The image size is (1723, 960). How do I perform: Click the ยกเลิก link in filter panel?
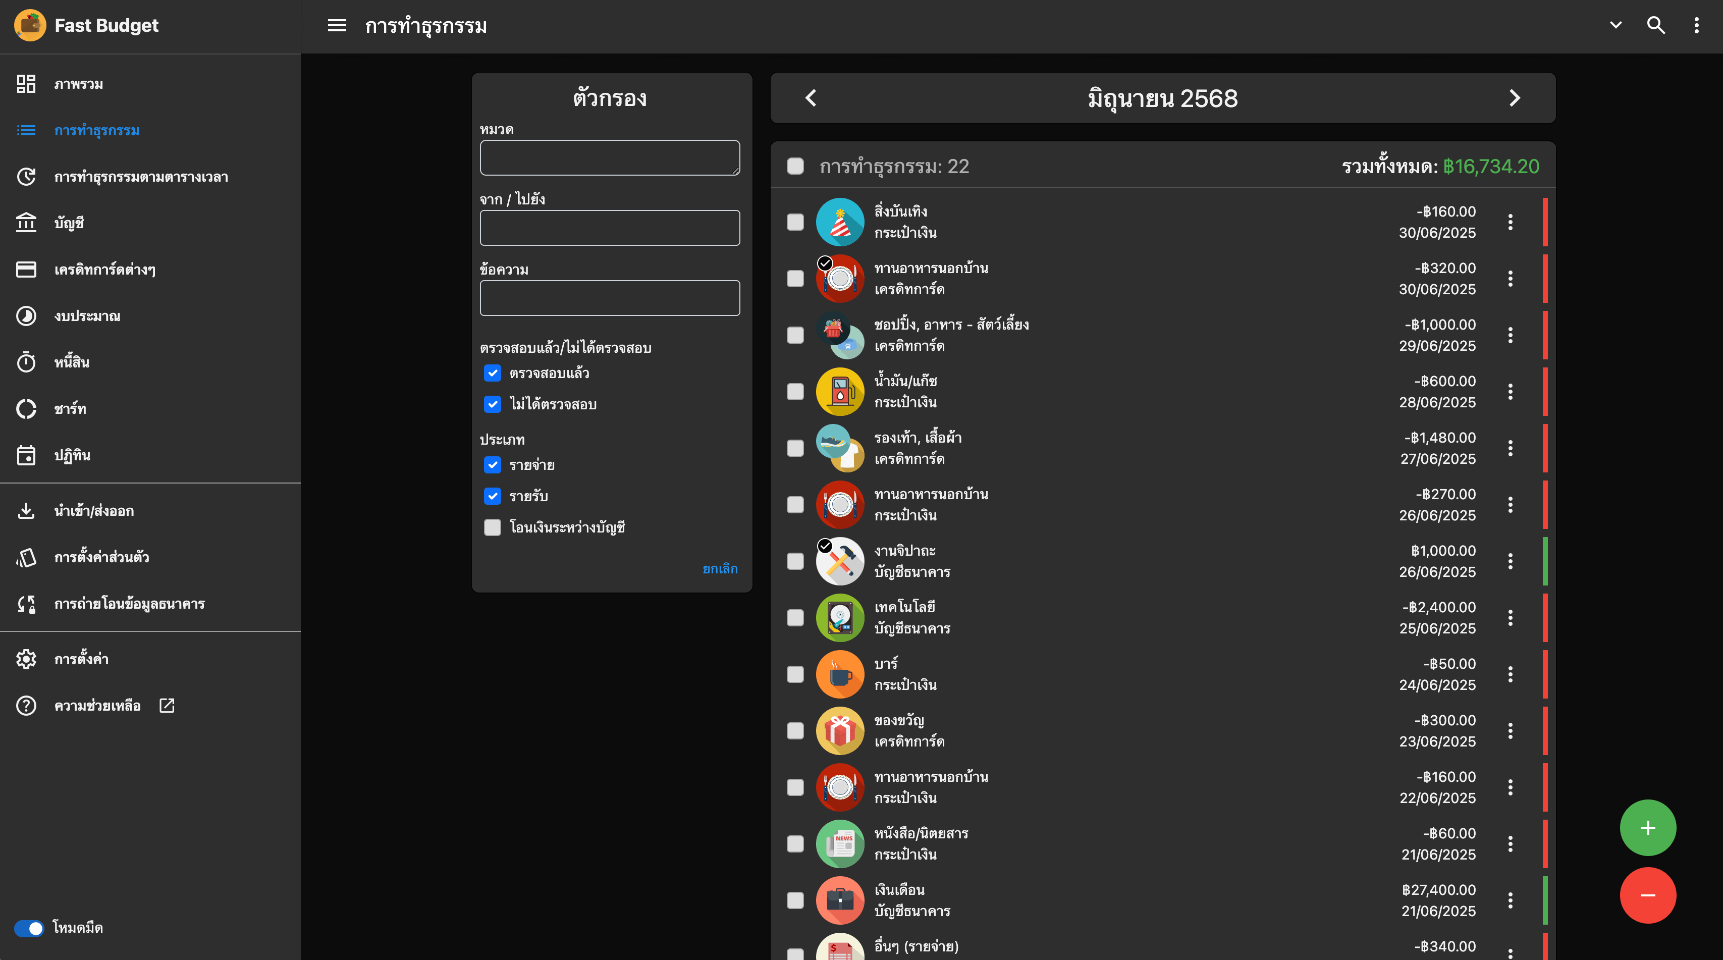(x=720, y=569)
